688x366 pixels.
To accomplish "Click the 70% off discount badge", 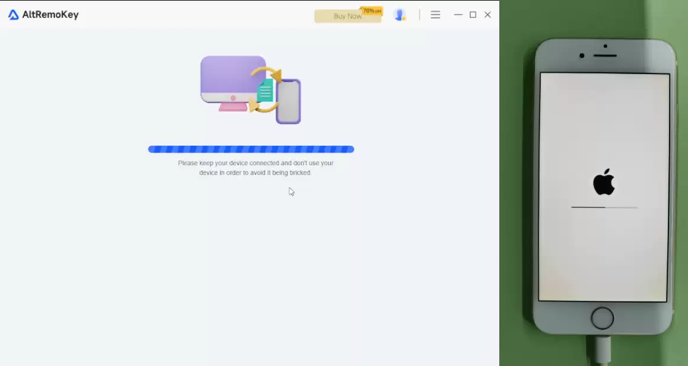I will [x=372, y=11].
